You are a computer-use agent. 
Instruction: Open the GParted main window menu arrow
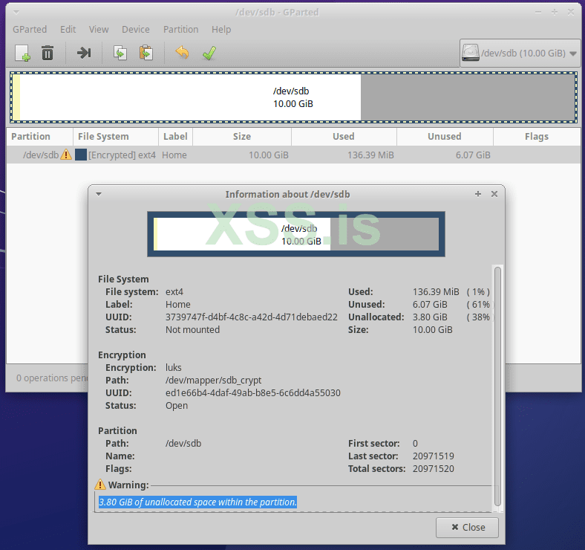pos(16,13)
